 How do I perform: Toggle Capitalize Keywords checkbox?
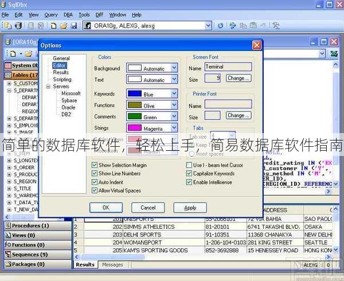click(189, 174)
